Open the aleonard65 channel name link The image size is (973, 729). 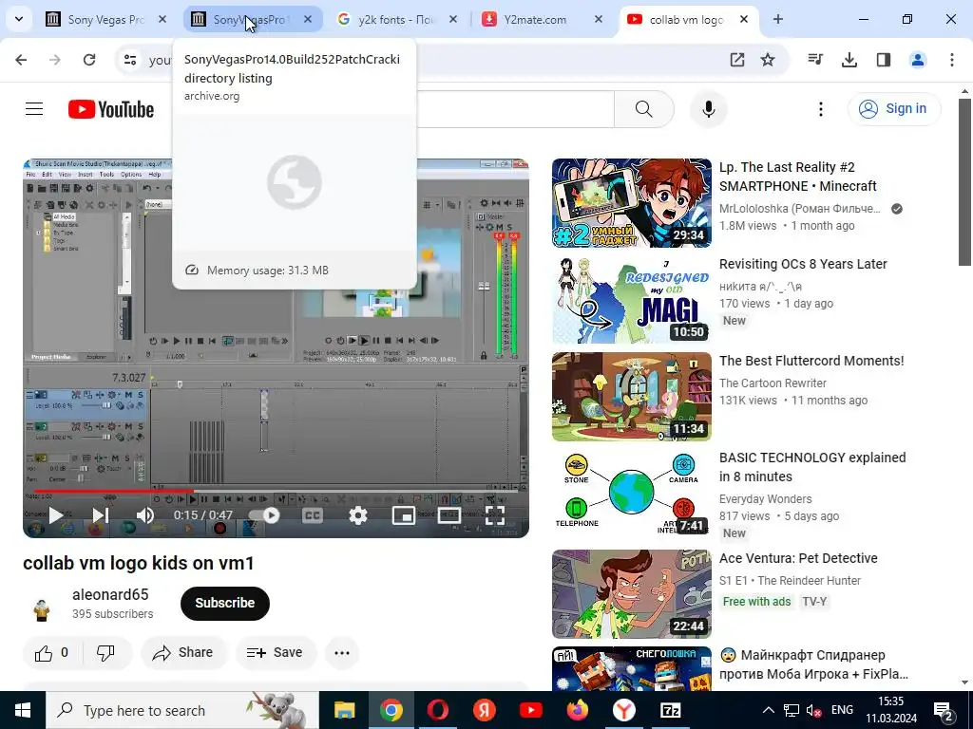(x=110, y=594)
